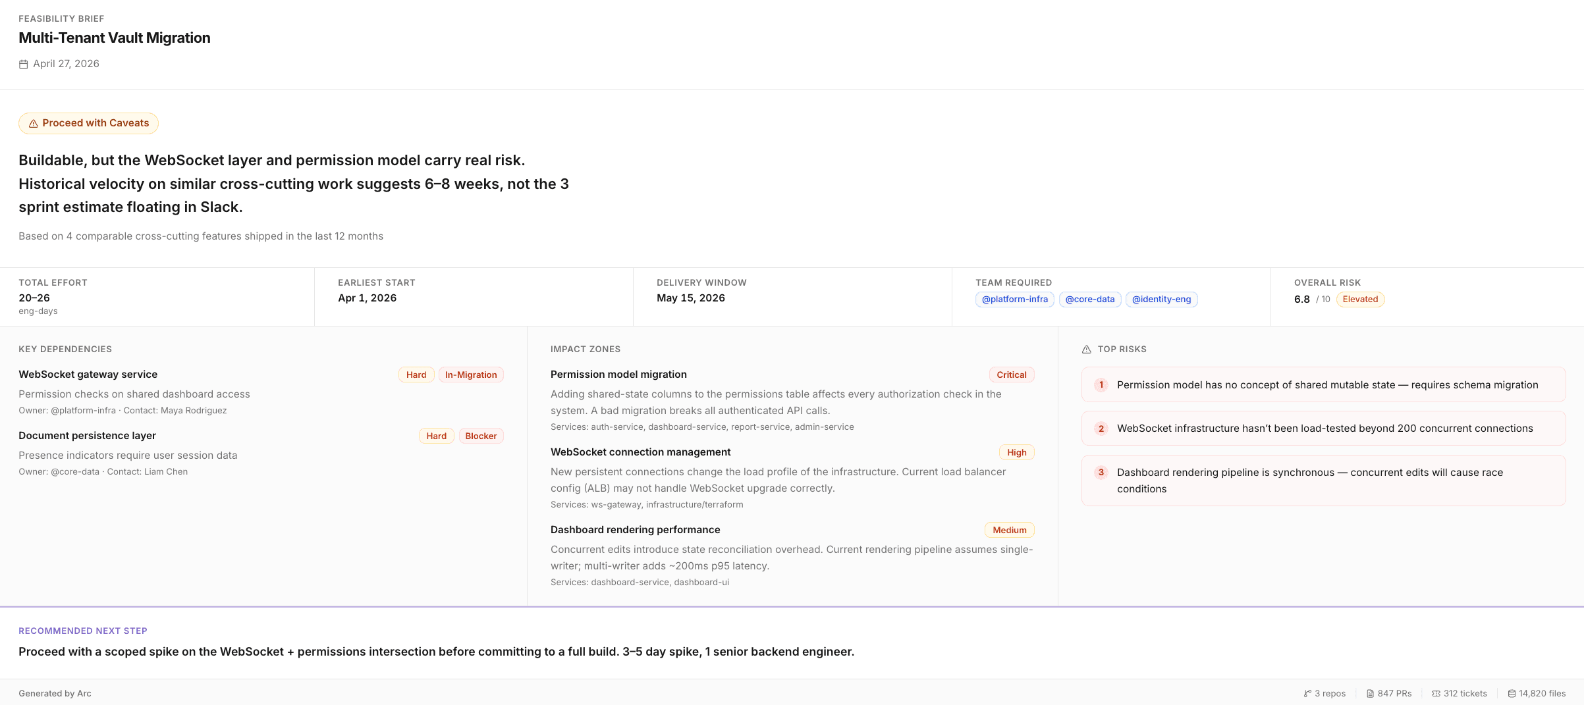
Task: Click the High severity badge
Action: (x=1017, y=453)
